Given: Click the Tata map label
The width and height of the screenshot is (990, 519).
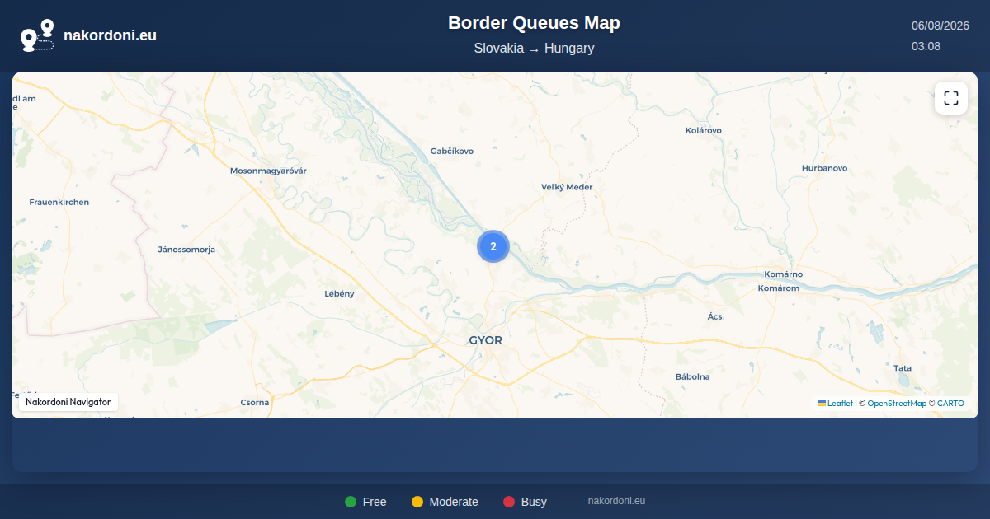Looking at the screenshot, I should (x=903, y=368).
